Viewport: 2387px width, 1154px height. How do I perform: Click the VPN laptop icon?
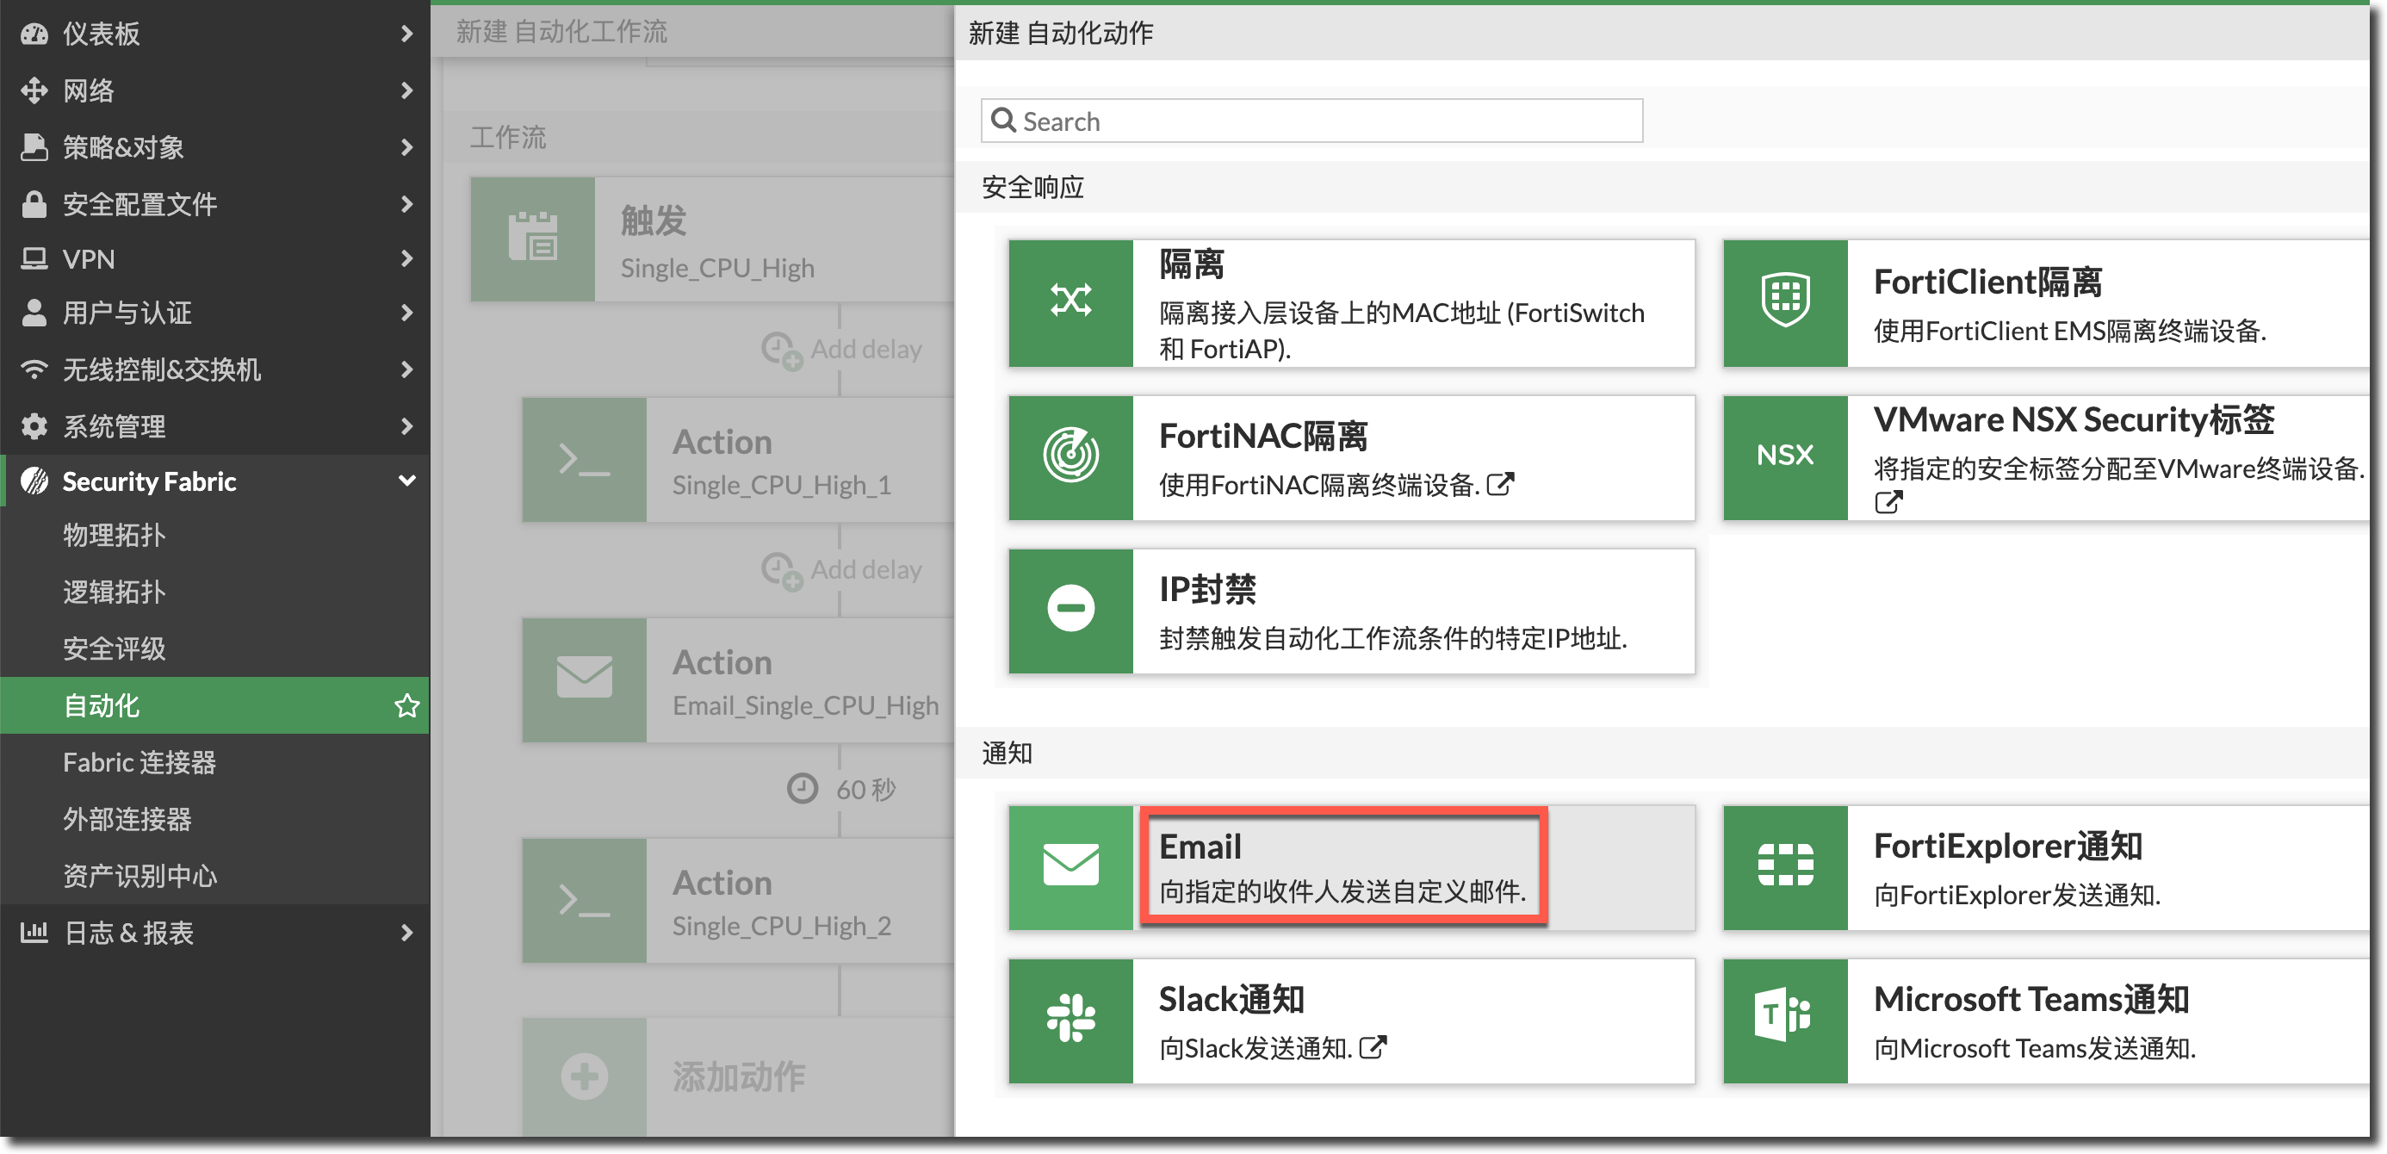pos(34,258)
